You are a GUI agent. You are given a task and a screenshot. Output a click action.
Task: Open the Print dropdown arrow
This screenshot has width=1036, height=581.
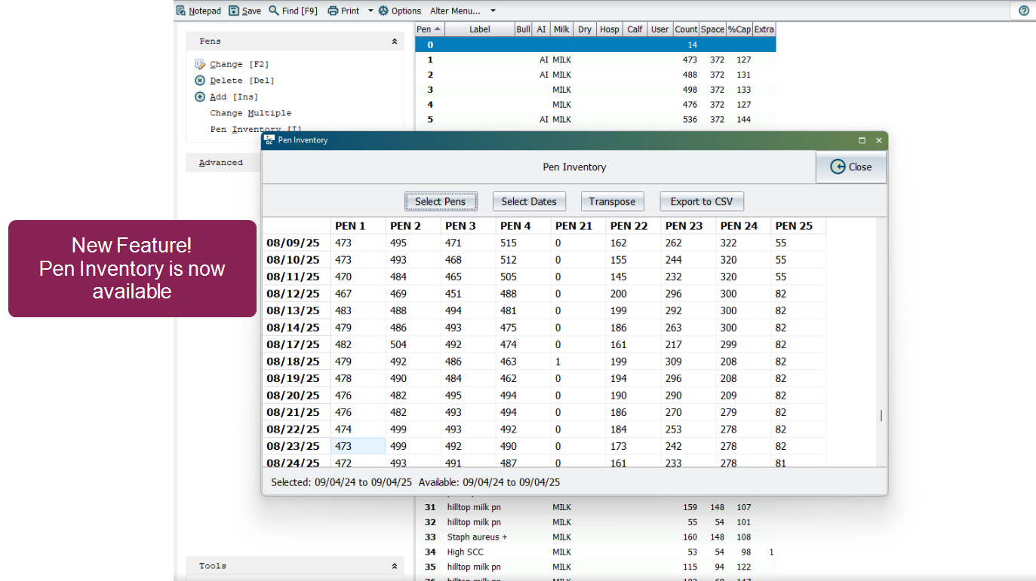click(x=370, y=11)
